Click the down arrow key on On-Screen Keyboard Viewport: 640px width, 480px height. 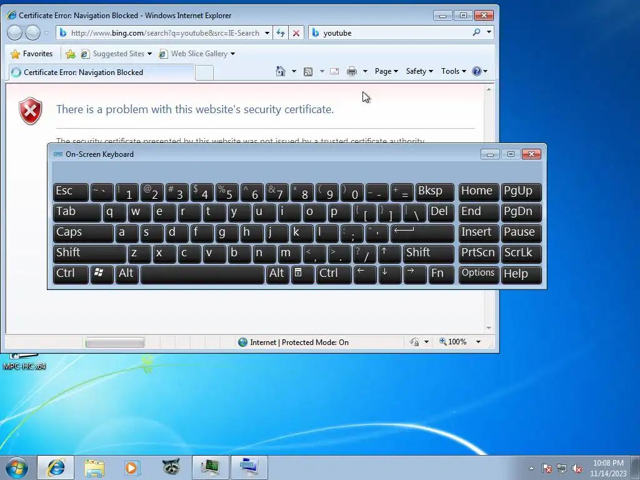point(390,274)
